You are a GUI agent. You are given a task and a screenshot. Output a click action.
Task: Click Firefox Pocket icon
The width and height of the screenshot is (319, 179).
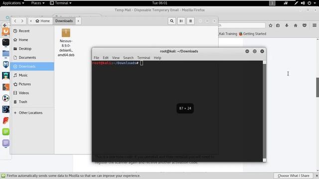[x=305, y=25]
